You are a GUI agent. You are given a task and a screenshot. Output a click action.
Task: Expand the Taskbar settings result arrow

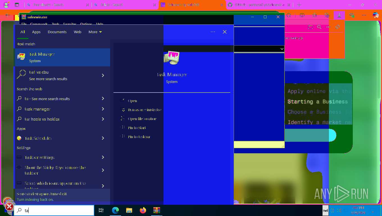pyautogui.click(x=103, y=157)
